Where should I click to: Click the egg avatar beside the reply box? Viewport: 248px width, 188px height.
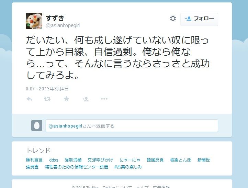click(x=37, y=125)
